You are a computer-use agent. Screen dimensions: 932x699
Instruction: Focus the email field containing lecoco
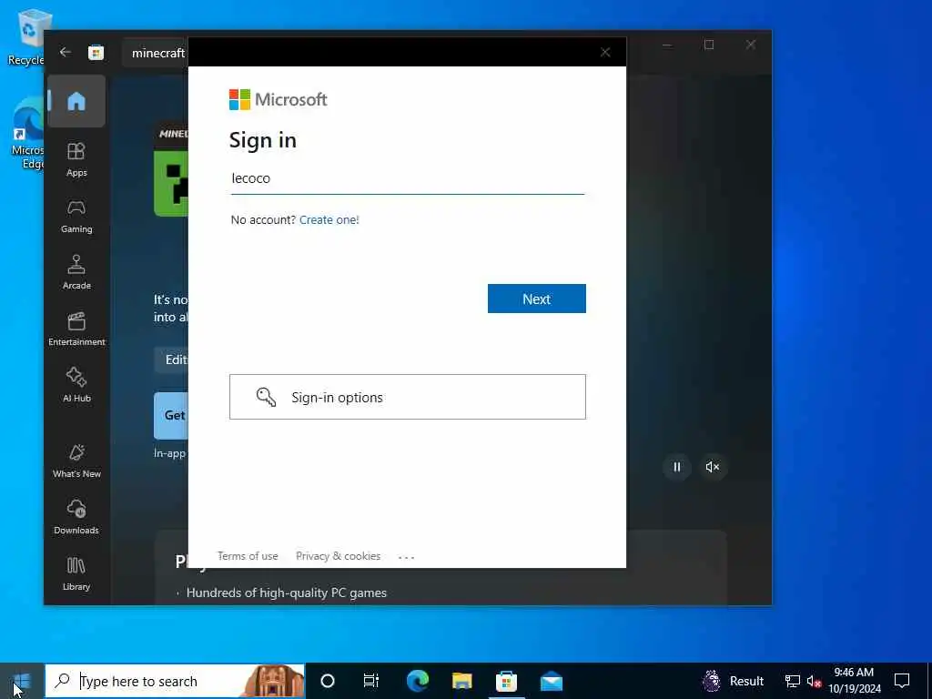(x=407, y=178)
